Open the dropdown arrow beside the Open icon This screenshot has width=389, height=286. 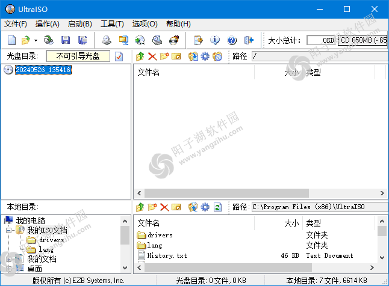(36, 40)
